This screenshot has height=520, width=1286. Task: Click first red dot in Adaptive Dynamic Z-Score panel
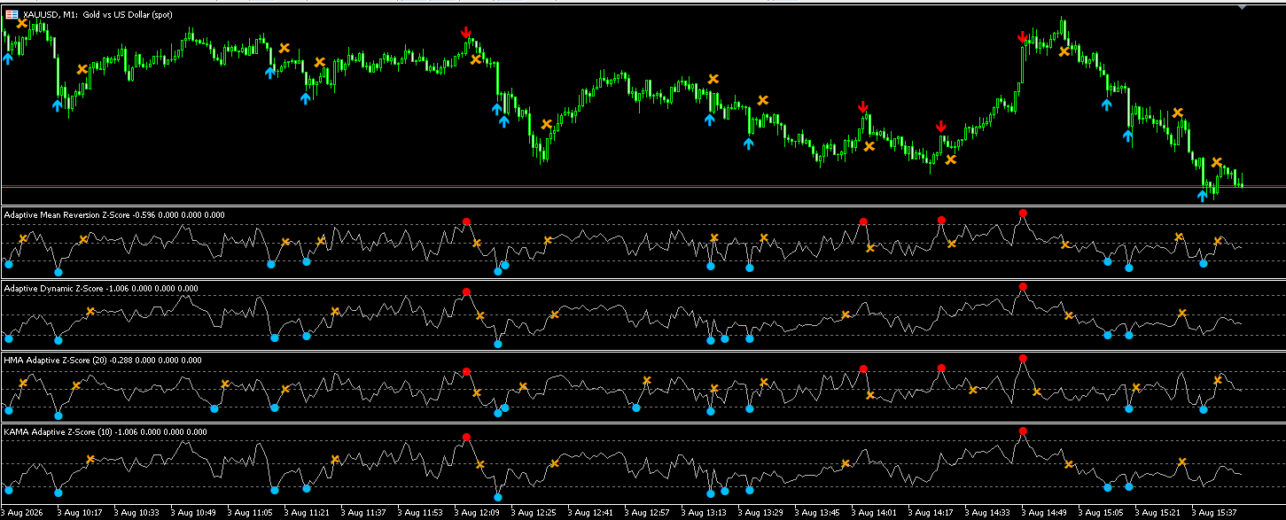click(x=466, y=292)
